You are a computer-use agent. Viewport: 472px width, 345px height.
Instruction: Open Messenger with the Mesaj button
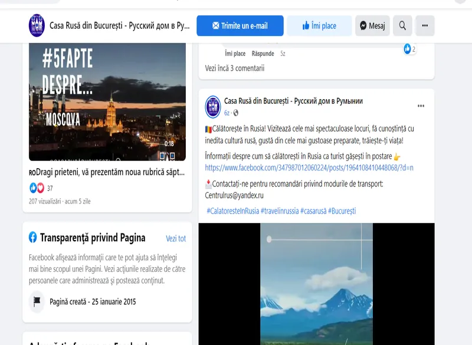coord(372,26)
